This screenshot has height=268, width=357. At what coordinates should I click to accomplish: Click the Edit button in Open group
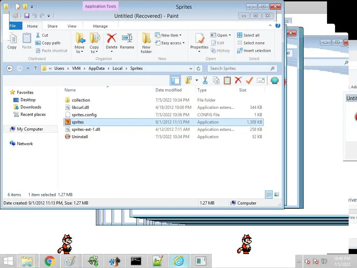(218, 43)
